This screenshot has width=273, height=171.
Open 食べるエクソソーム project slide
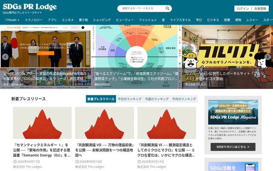pos(136,57)
